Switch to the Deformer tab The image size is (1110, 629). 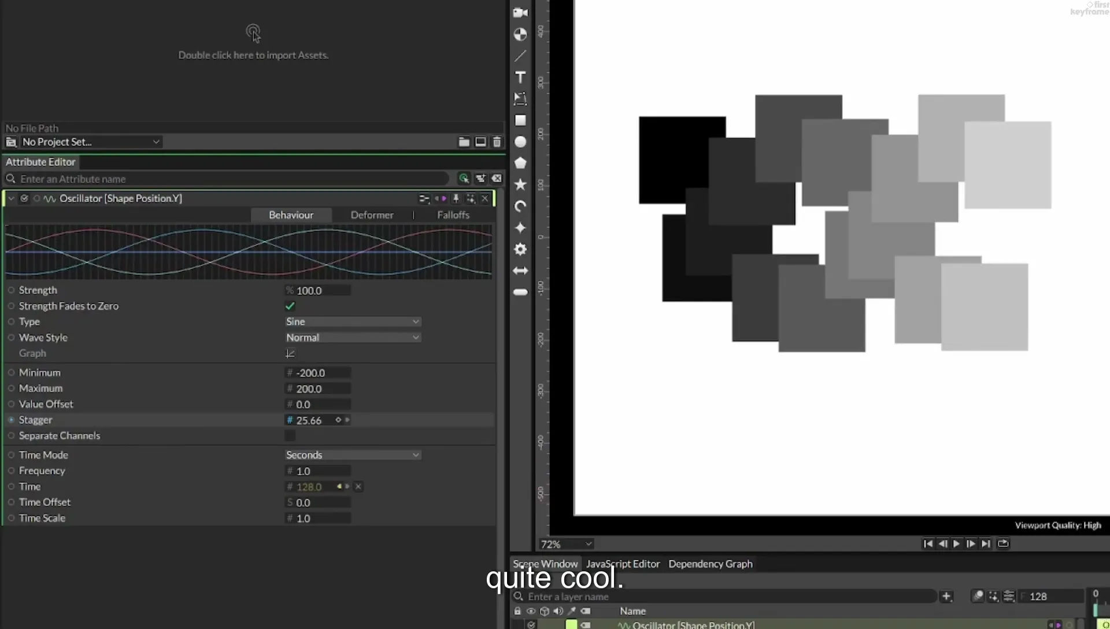click(372, 215)
